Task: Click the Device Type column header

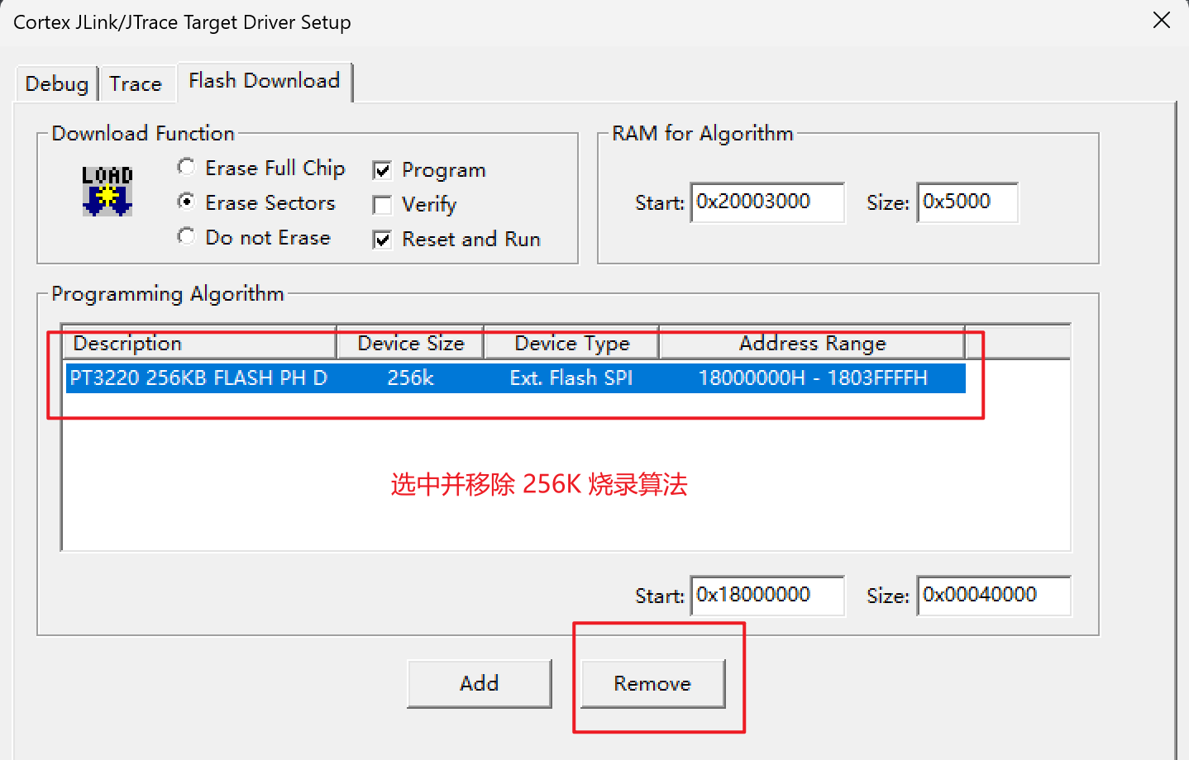Action: [571, 343]
